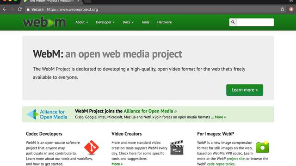Click the search magnifier icon
296x166 pixels.
click(233, 22)
